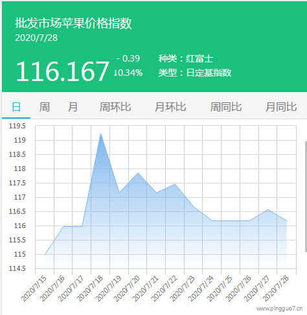Click the 类型：日定基指数 label

click(195, 73)
